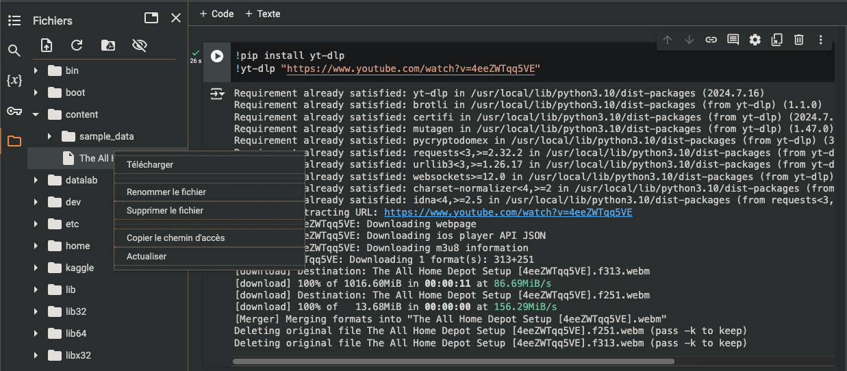Toggle the output display options icon
The image size is (847, 371).
pos(217,94)
